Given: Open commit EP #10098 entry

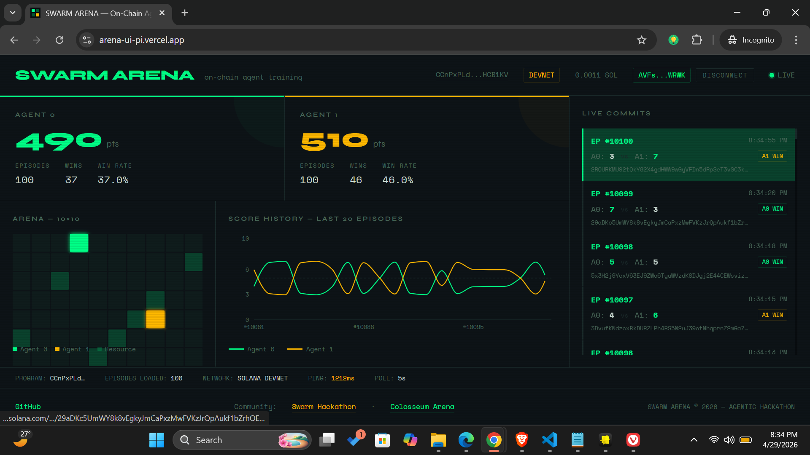Looking at the screenshot, I should (688, 261).
